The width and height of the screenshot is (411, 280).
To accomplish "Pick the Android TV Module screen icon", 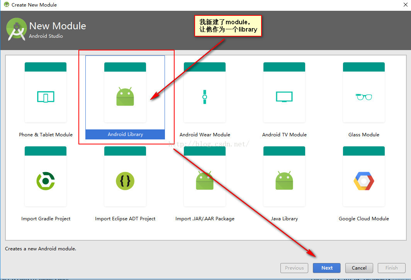I will [284, 97].
